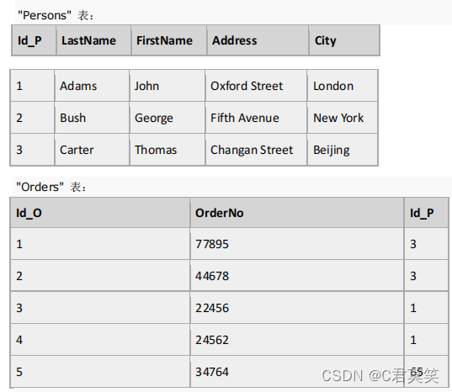This screenshot has height=392, width=452.
Task: Select the George first name cell
Action: point(168,118)
